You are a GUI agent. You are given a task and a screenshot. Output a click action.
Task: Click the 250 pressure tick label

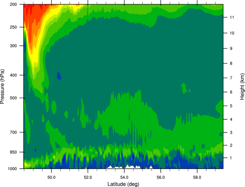(13, 27)
